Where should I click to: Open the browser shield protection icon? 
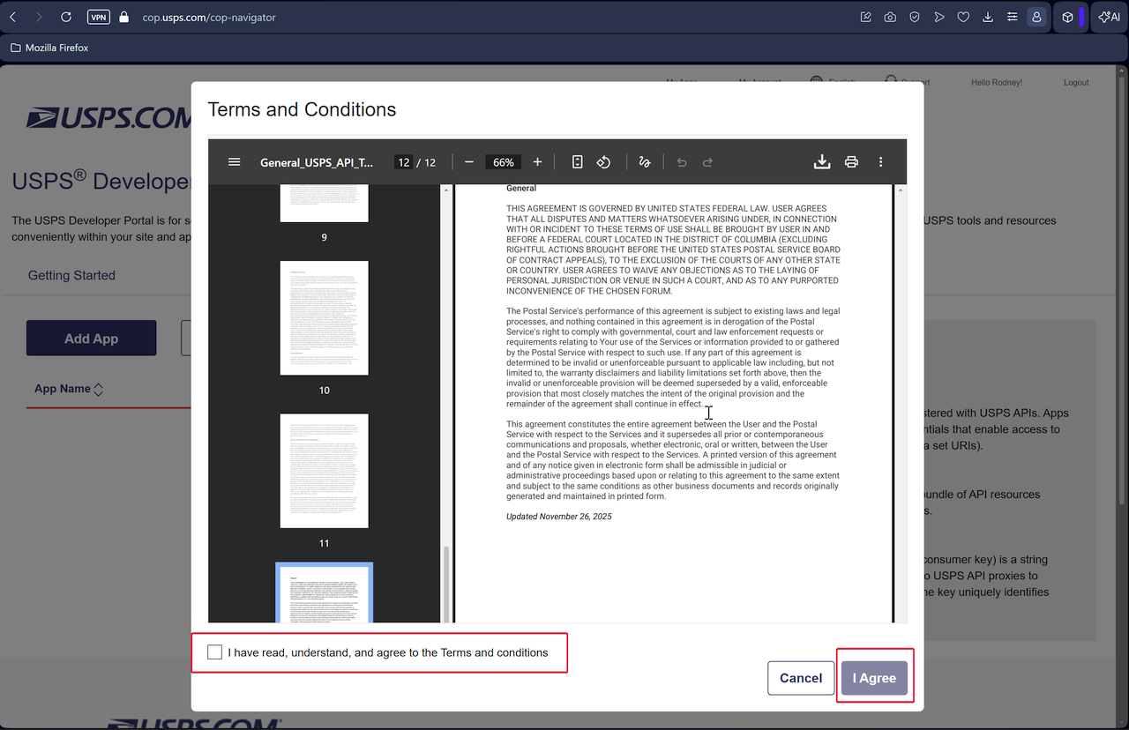916,17
